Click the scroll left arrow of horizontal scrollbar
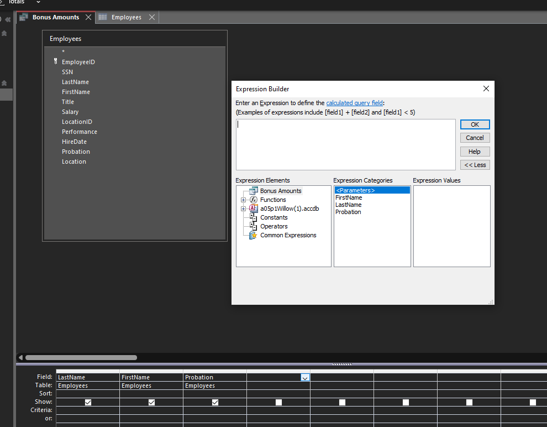Image resolution: width=547 pixels, height=427 pixels. [x=20, y=357]
